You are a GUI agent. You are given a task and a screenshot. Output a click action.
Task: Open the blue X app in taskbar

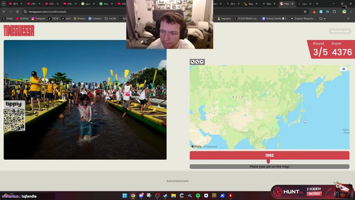pos(222,196)
